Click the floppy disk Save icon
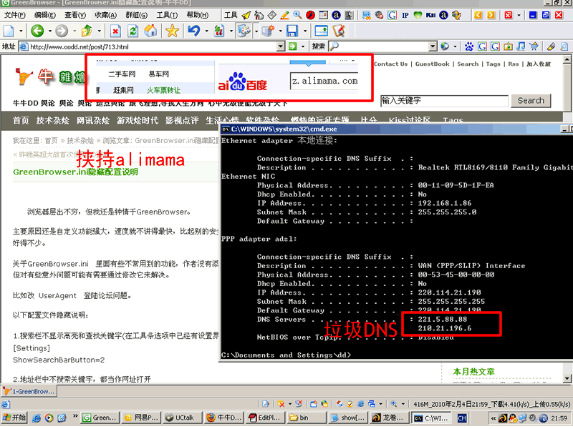The height and width of the screenshot is (429, 573). coord(292,31)
